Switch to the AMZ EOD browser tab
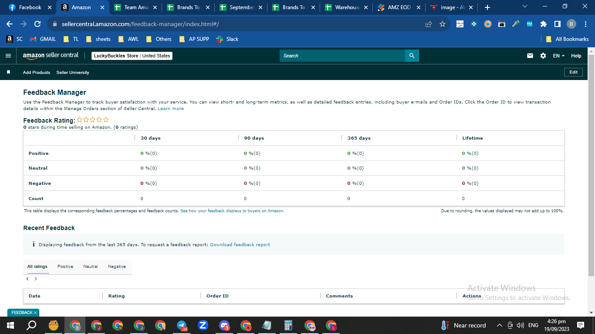This screenshot has width=595, height=334. tap(399, 7)
